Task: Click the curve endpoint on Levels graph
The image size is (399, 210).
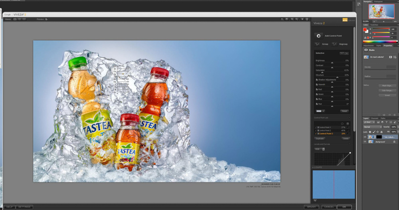Action: [x=350, y=153]
